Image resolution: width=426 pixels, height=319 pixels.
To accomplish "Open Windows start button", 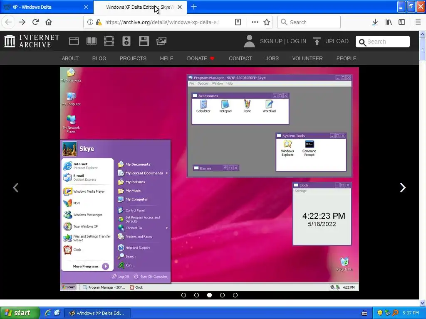I will click(x=20, y=313).
